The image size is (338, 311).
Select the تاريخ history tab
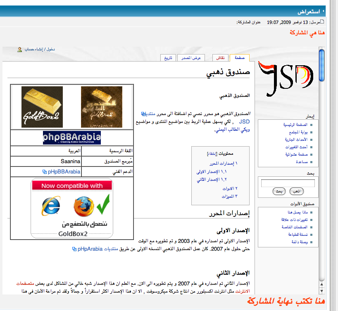point(167,58)
